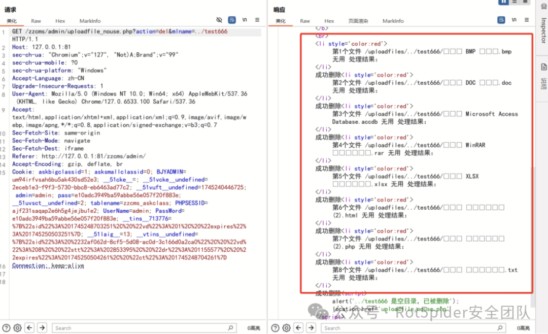Open help icon below response panel
The image size is (548, 334).
(x=276, y=328)
